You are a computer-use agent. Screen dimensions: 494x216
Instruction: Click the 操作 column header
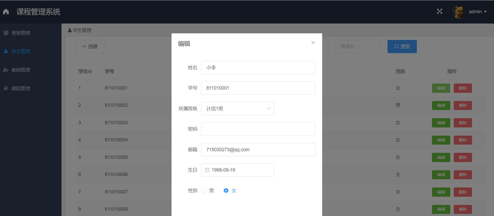[452, 71]
